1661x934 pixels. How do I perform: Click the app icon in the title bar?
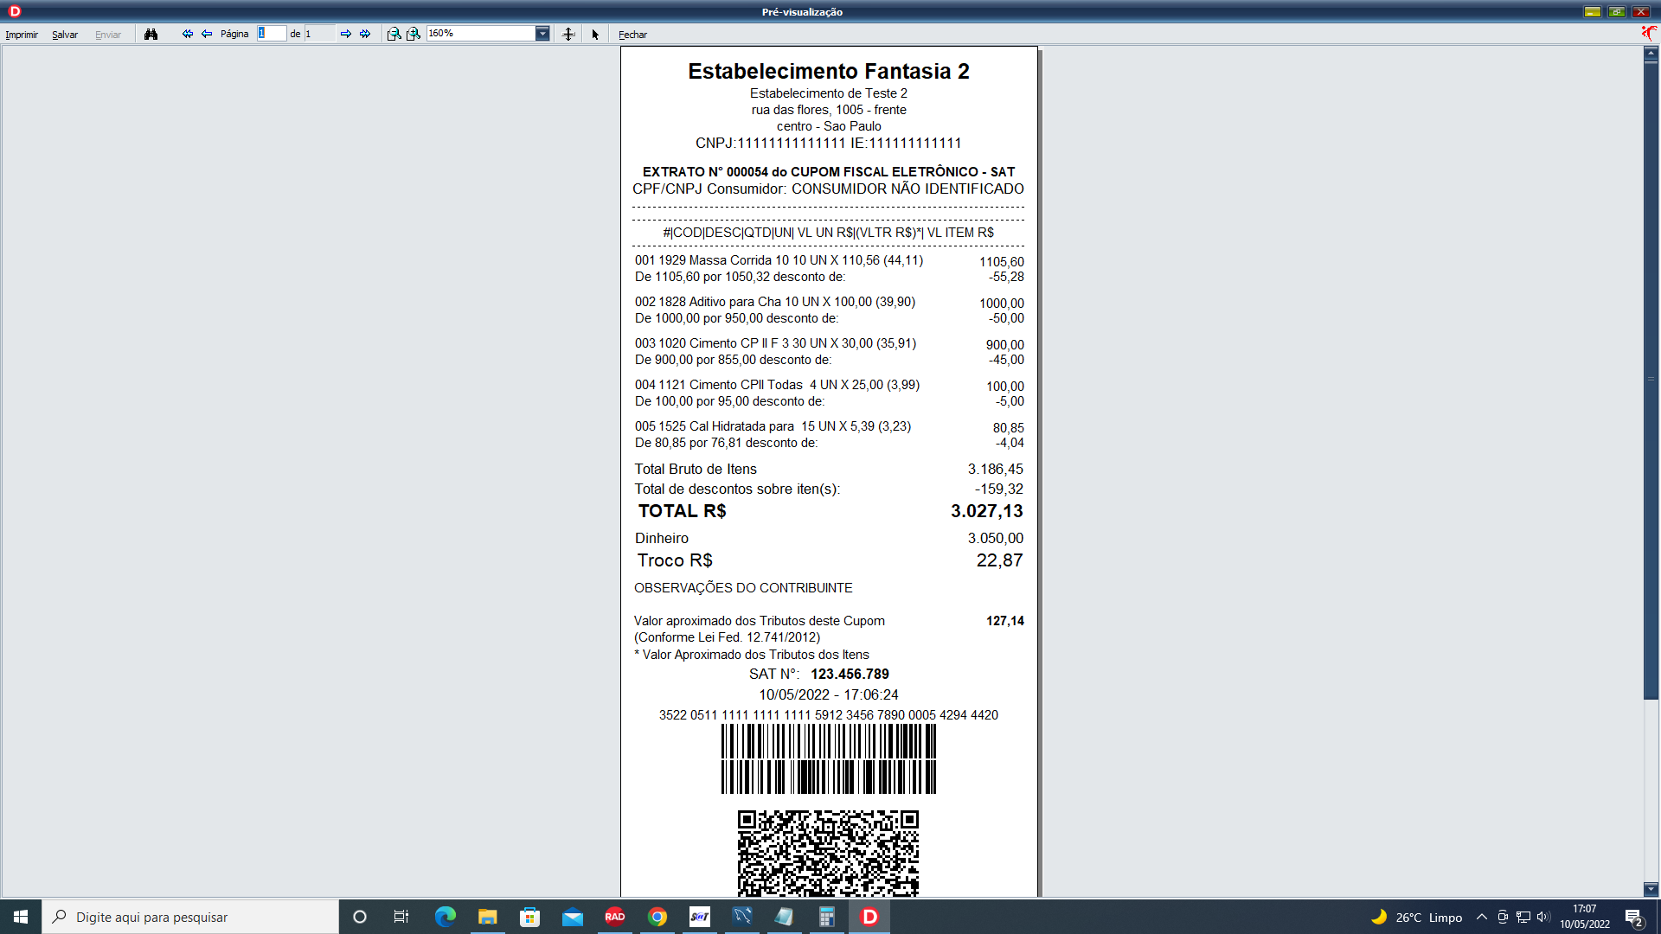coord(15,11)
